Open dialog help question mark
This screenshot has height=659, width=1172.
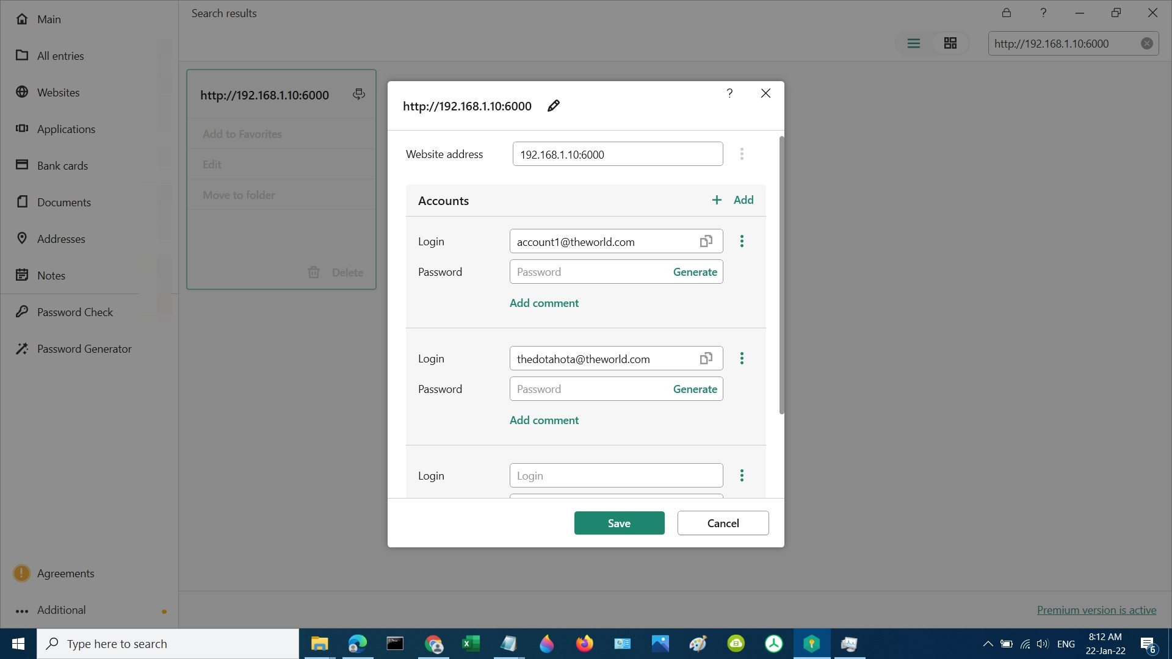pyautogui.click(x=729, y=93)
